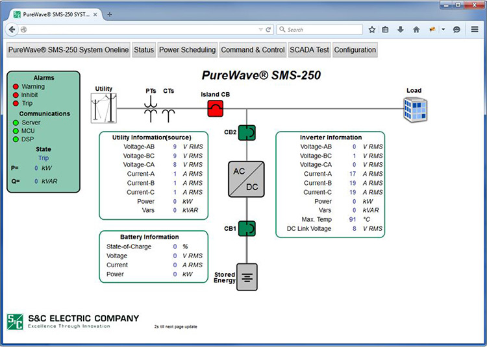Click the red Island CB breaker icon
Image resolution: width=487 pixels, height=347 pixels.
215,108
